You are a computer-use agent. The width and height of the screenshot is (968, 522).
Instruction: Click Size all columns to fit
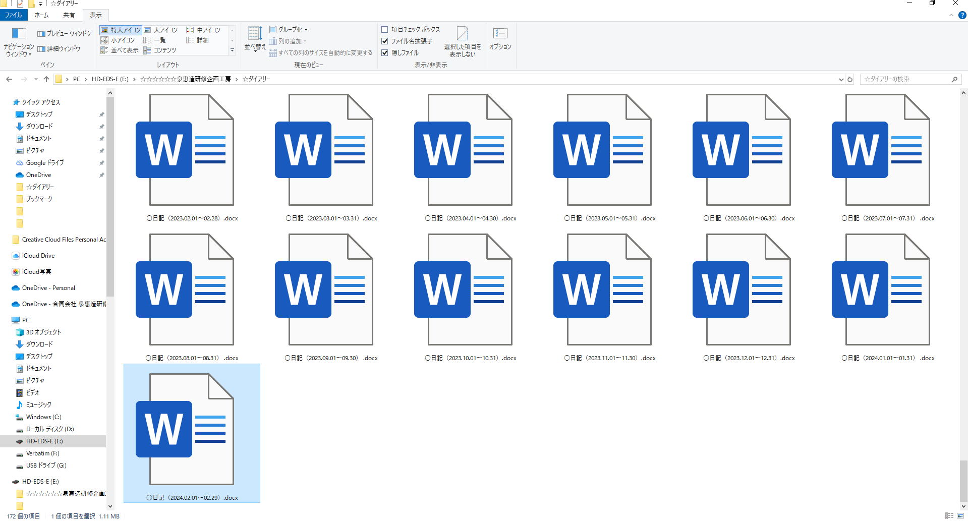(321, 53)
